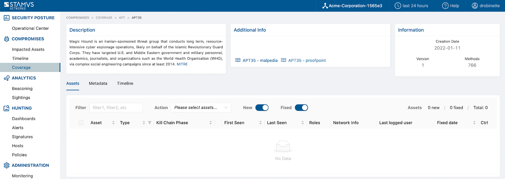The image size is (505, 179).
Task: Click the Help question mark icon
Action: 445,6
